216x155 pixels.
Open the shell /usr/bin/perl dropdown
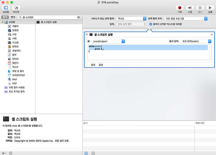click(x=108, y=41)
